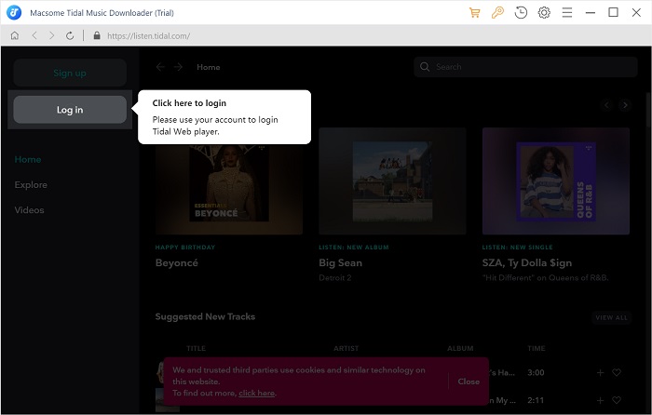
Task: Click VIEW ALL for Suggested New Tracks
Action: click(x=612, y=318)
